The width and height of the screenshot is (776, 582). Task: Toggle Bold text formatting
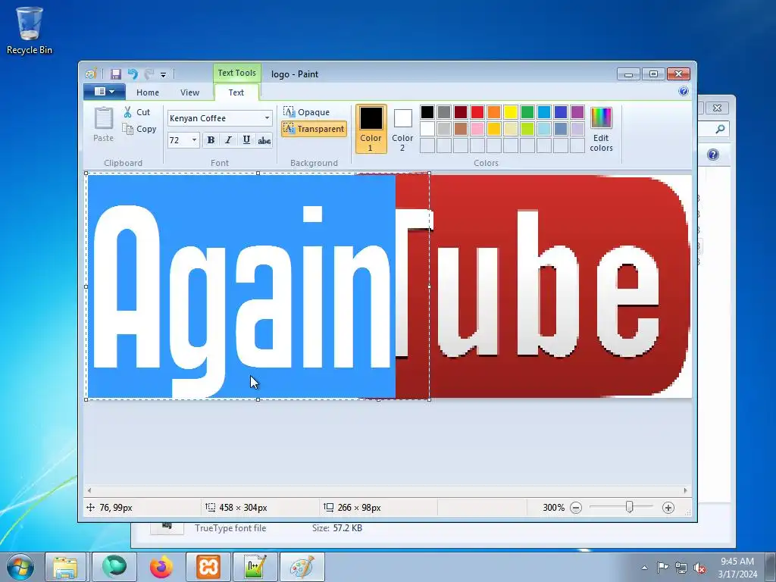(x=211, y=140)
